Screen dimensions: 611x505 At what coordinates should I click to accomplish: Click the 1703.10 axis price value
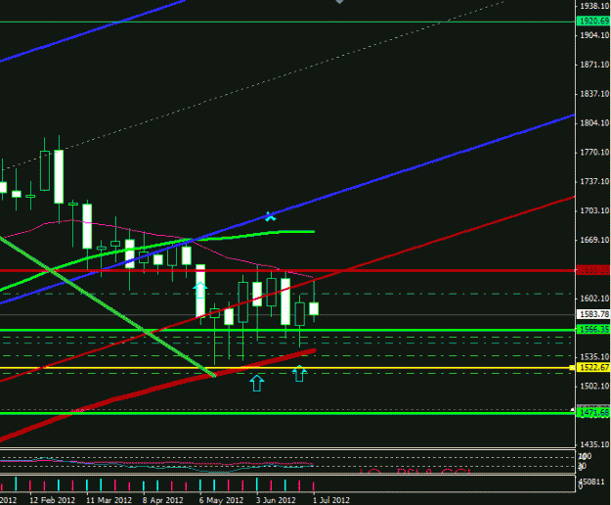[x=594, y=210]
